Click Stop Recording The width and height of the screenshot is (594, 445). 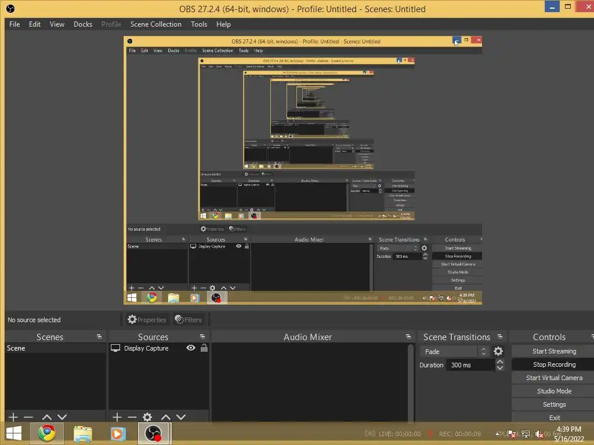click(x=554, y=364)
